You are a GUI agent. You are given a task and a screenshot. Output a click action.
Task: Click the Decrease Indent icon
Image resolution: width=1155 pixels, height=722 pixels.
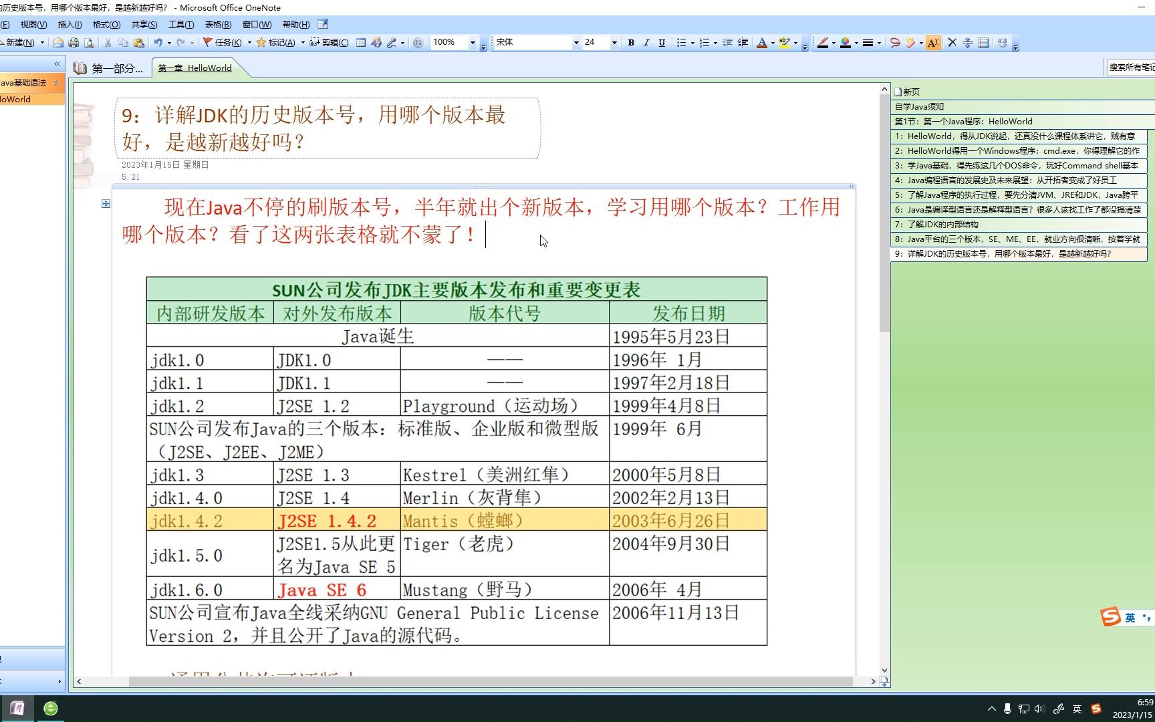(727, 43)
